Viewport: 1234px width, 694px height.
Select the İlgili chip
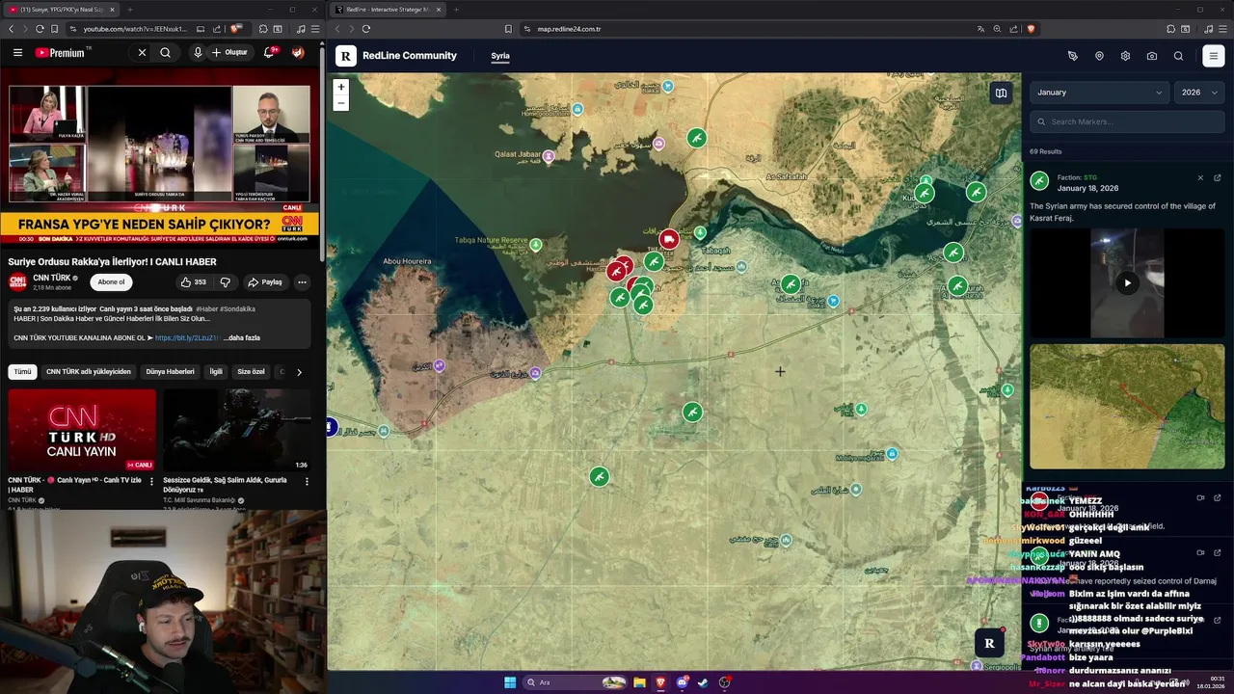[x=216, y=371]
